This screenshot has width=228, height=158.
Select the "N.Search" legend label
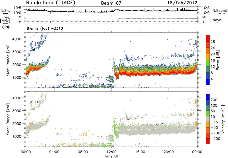(x=220, y=11)
